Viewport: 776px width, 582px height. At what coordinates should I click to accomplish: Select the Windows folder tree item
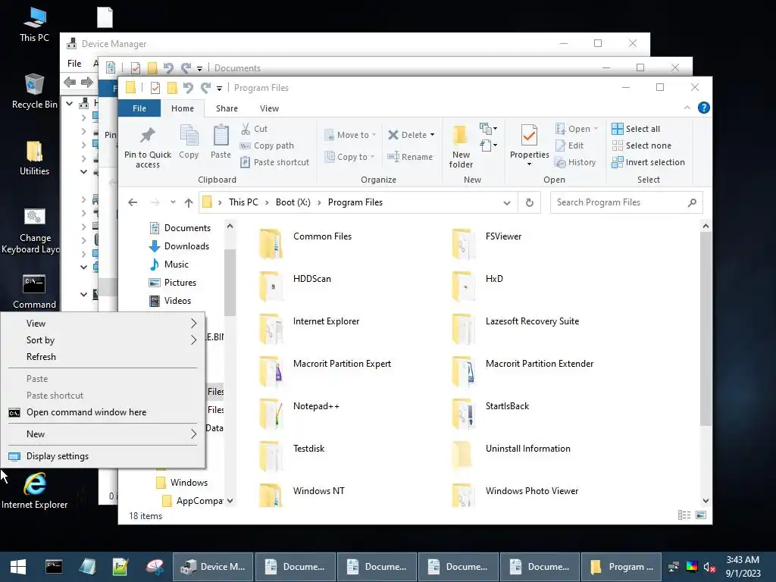[182, 483]
